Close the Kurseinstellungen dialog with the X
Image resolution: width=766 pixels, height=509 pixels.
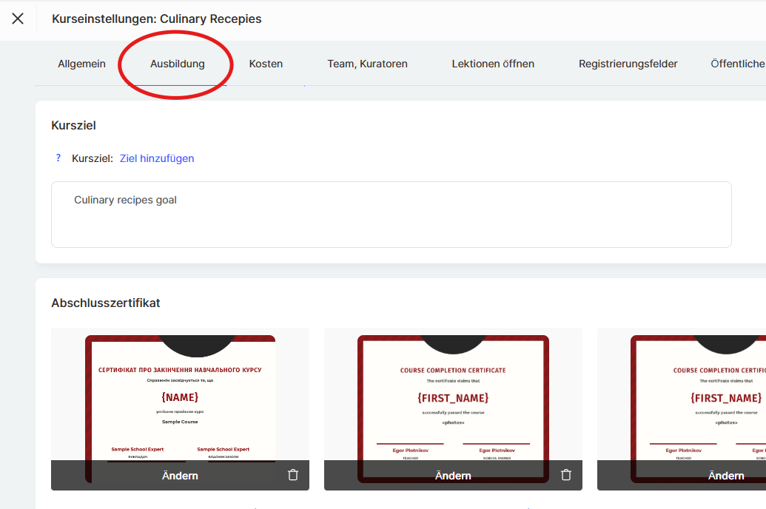18,19
